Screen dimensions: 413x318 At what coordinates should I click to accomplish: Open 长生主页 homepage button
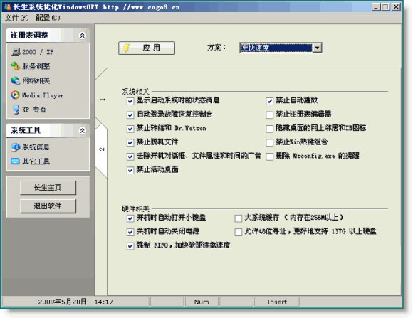tap(48, 188)
